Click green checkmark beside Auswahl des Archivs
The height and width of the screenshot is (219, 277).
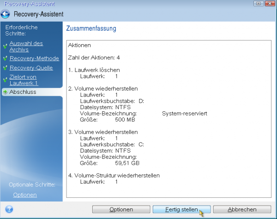5,46
